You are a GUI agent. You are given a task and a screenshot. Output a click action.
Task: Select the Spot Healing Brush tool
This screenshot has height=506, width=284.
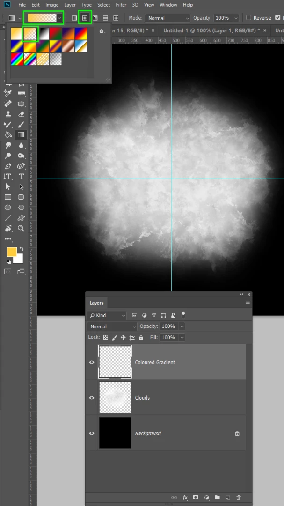click(8, 104)
